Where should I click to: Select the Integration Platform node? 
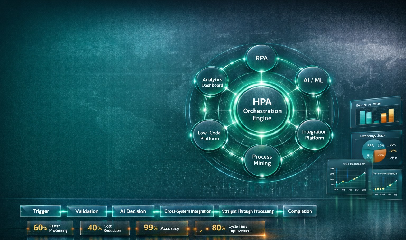point(314,135)
